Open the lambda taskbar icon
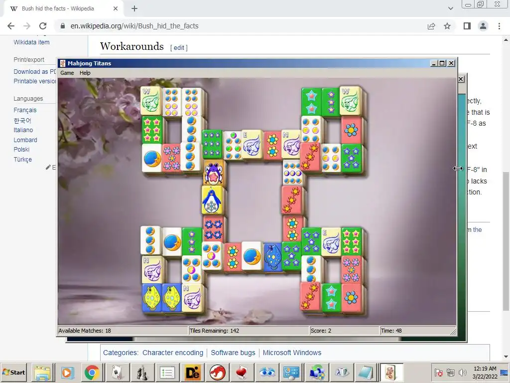Viewport: 510px width, 383px height. [x=342, y=373]
